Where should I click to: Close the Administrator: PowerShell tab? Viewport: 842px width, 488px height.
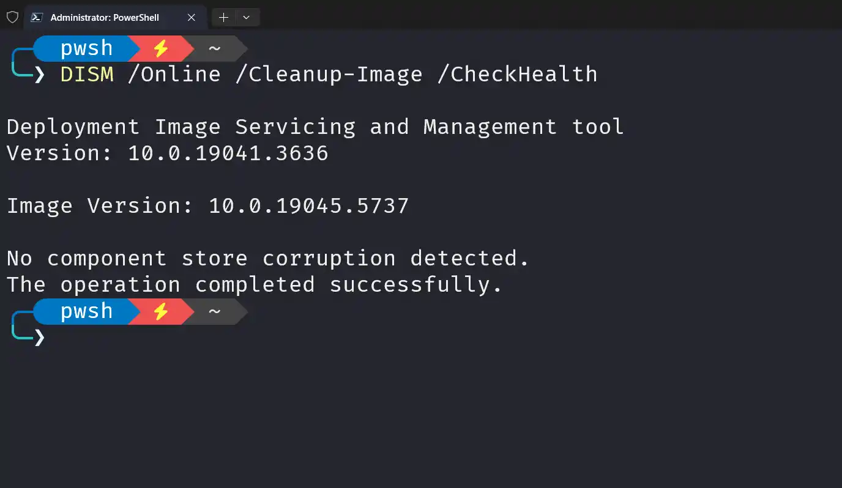[x=192, y=17]
